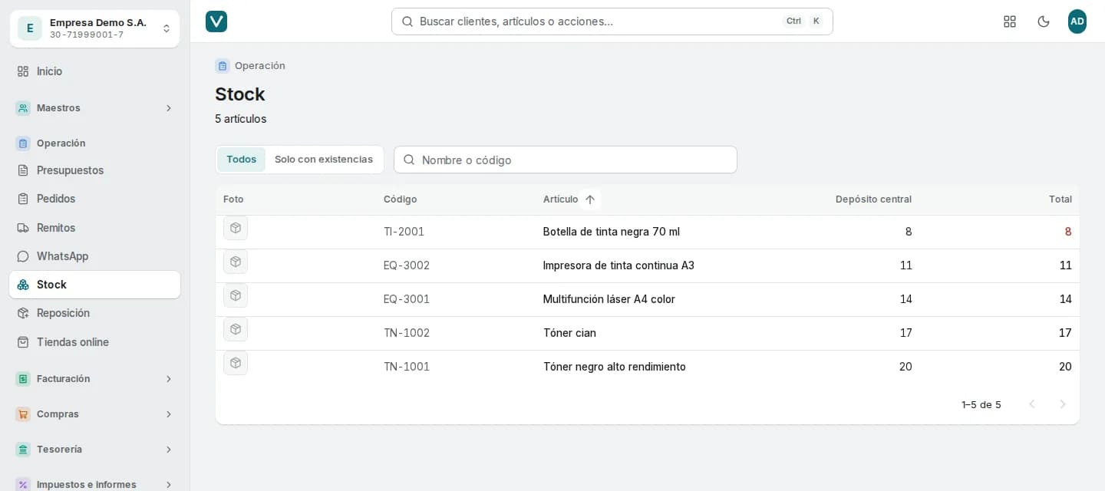Screen dimensions: 1105x491
Task: Click the Foto column header
Action: tap(233, 199)
